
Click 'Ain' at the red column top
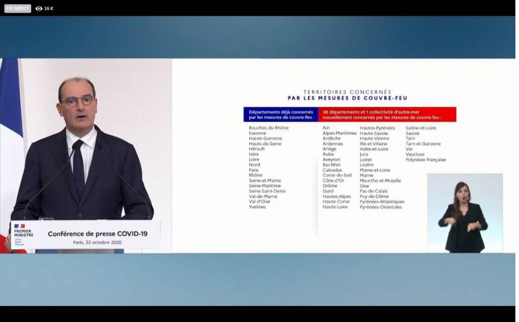(326, 128)
